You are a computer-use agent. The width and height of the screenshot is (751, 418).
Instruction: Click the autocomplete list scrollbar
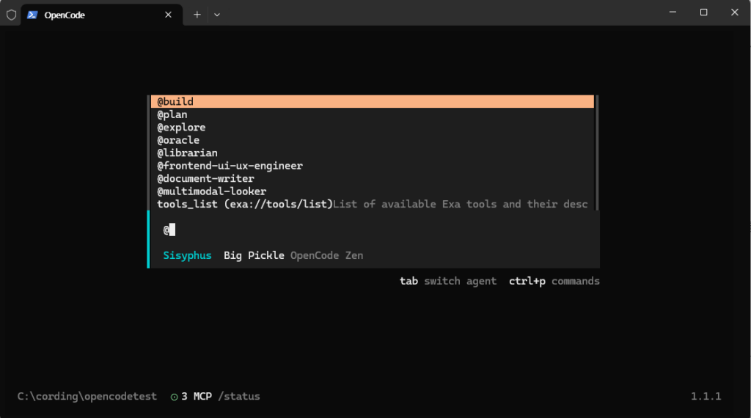(x=597, y=153)
